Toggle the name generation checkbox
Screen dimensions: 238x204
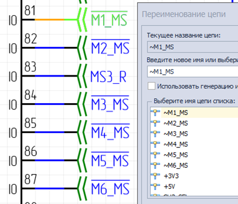click(x=151, y=86)
